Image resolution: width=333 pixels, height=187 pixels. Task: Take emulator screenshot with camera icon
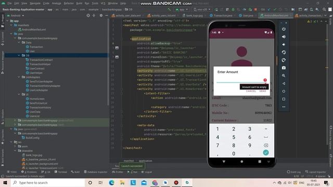click(x=284, y=68)
